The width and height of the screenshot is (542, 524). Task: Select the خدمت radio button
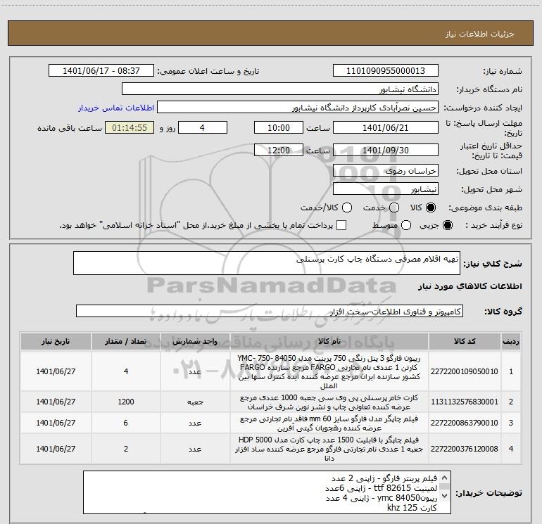click(394, 207)
